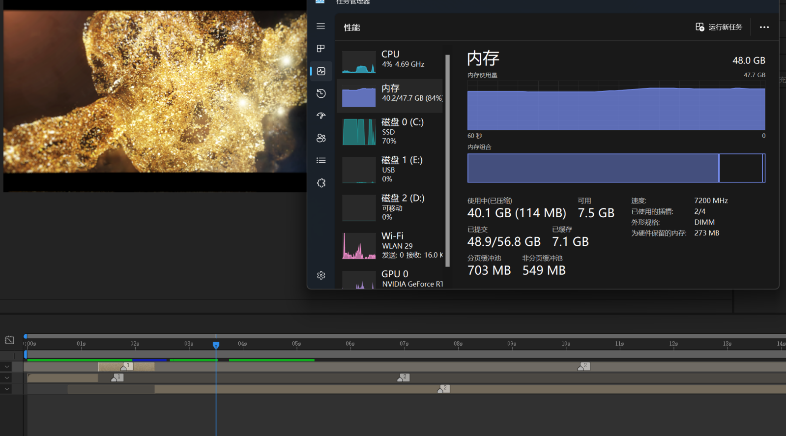Open the Startup apps page icon
This screenshot has width=786, height=436.
(x=321, y=116)
